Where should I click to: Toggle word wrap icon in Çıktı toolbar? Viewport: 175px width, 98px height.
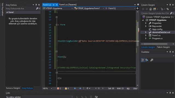[x=96, y=97]
